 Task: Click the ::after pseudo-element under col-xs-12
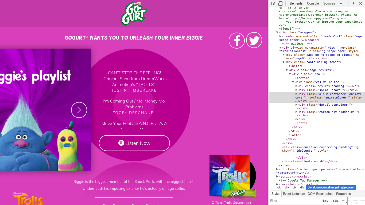point(301,123)
